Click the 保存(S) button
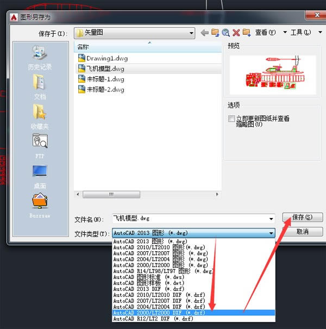Viewport: 326px width, 329px height. click(x=303, y=217)
